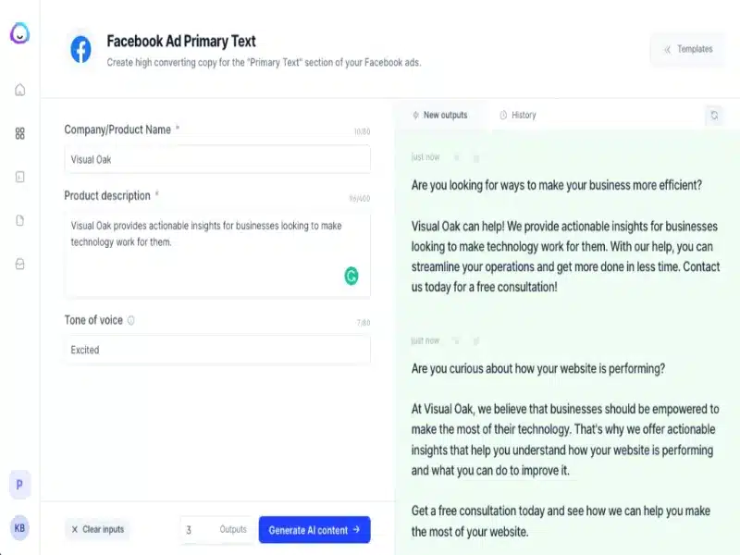Click the Tone of voice label
Screen dimensions: 740x555
click(x=93, y=320)
